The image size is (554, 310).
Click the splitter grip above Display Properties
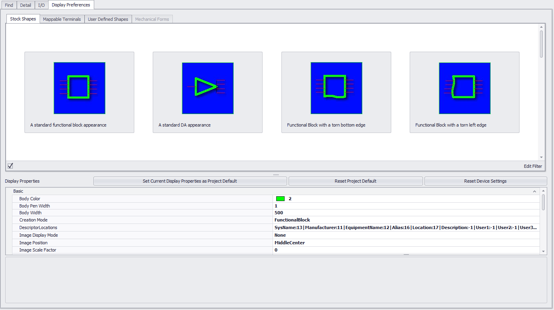276,175
